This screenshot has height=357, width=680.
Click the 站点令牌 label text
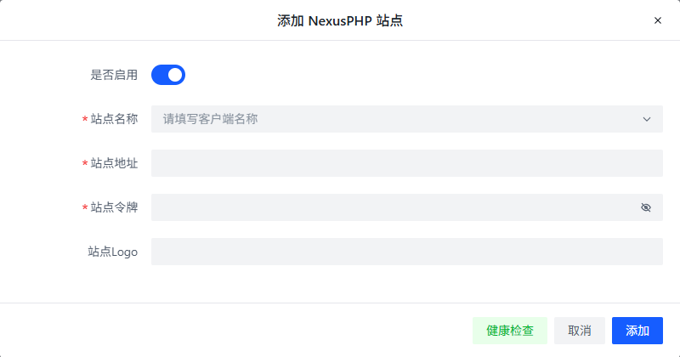point(114,207)
